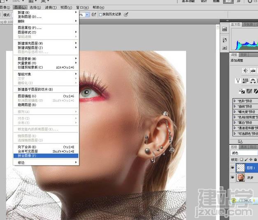Click lock transparent pixels icon
Image resolution: width=258 pixels, height=220 pixels.
tap(242, 160)
